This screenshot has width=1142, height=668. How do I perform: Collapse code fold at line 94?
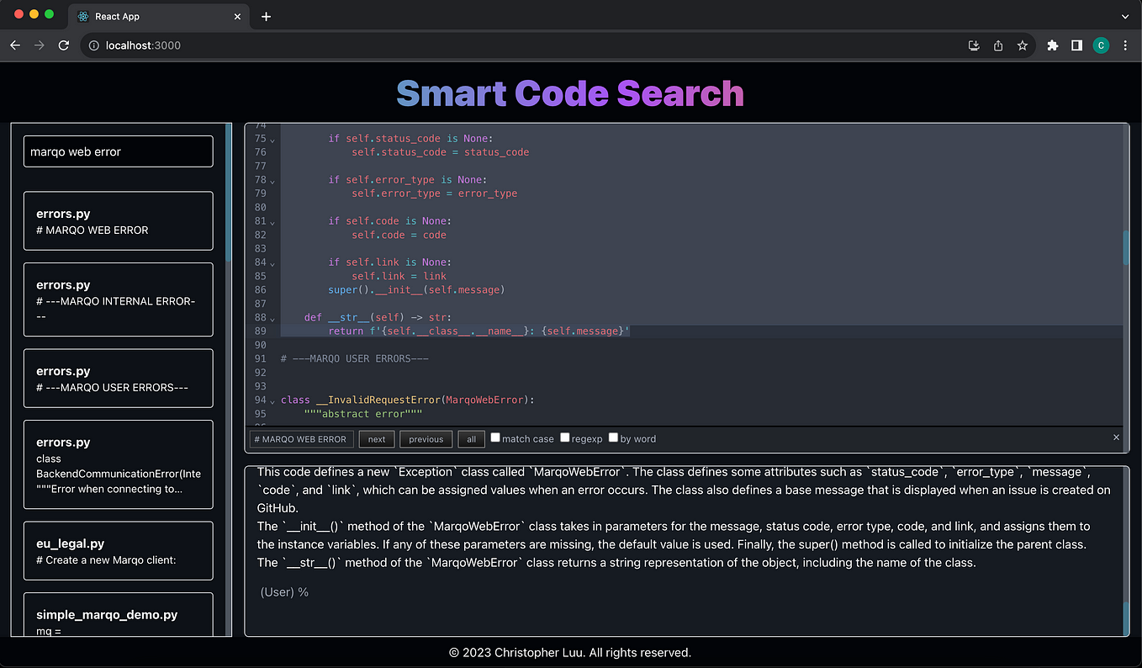[x=272, y=401]
